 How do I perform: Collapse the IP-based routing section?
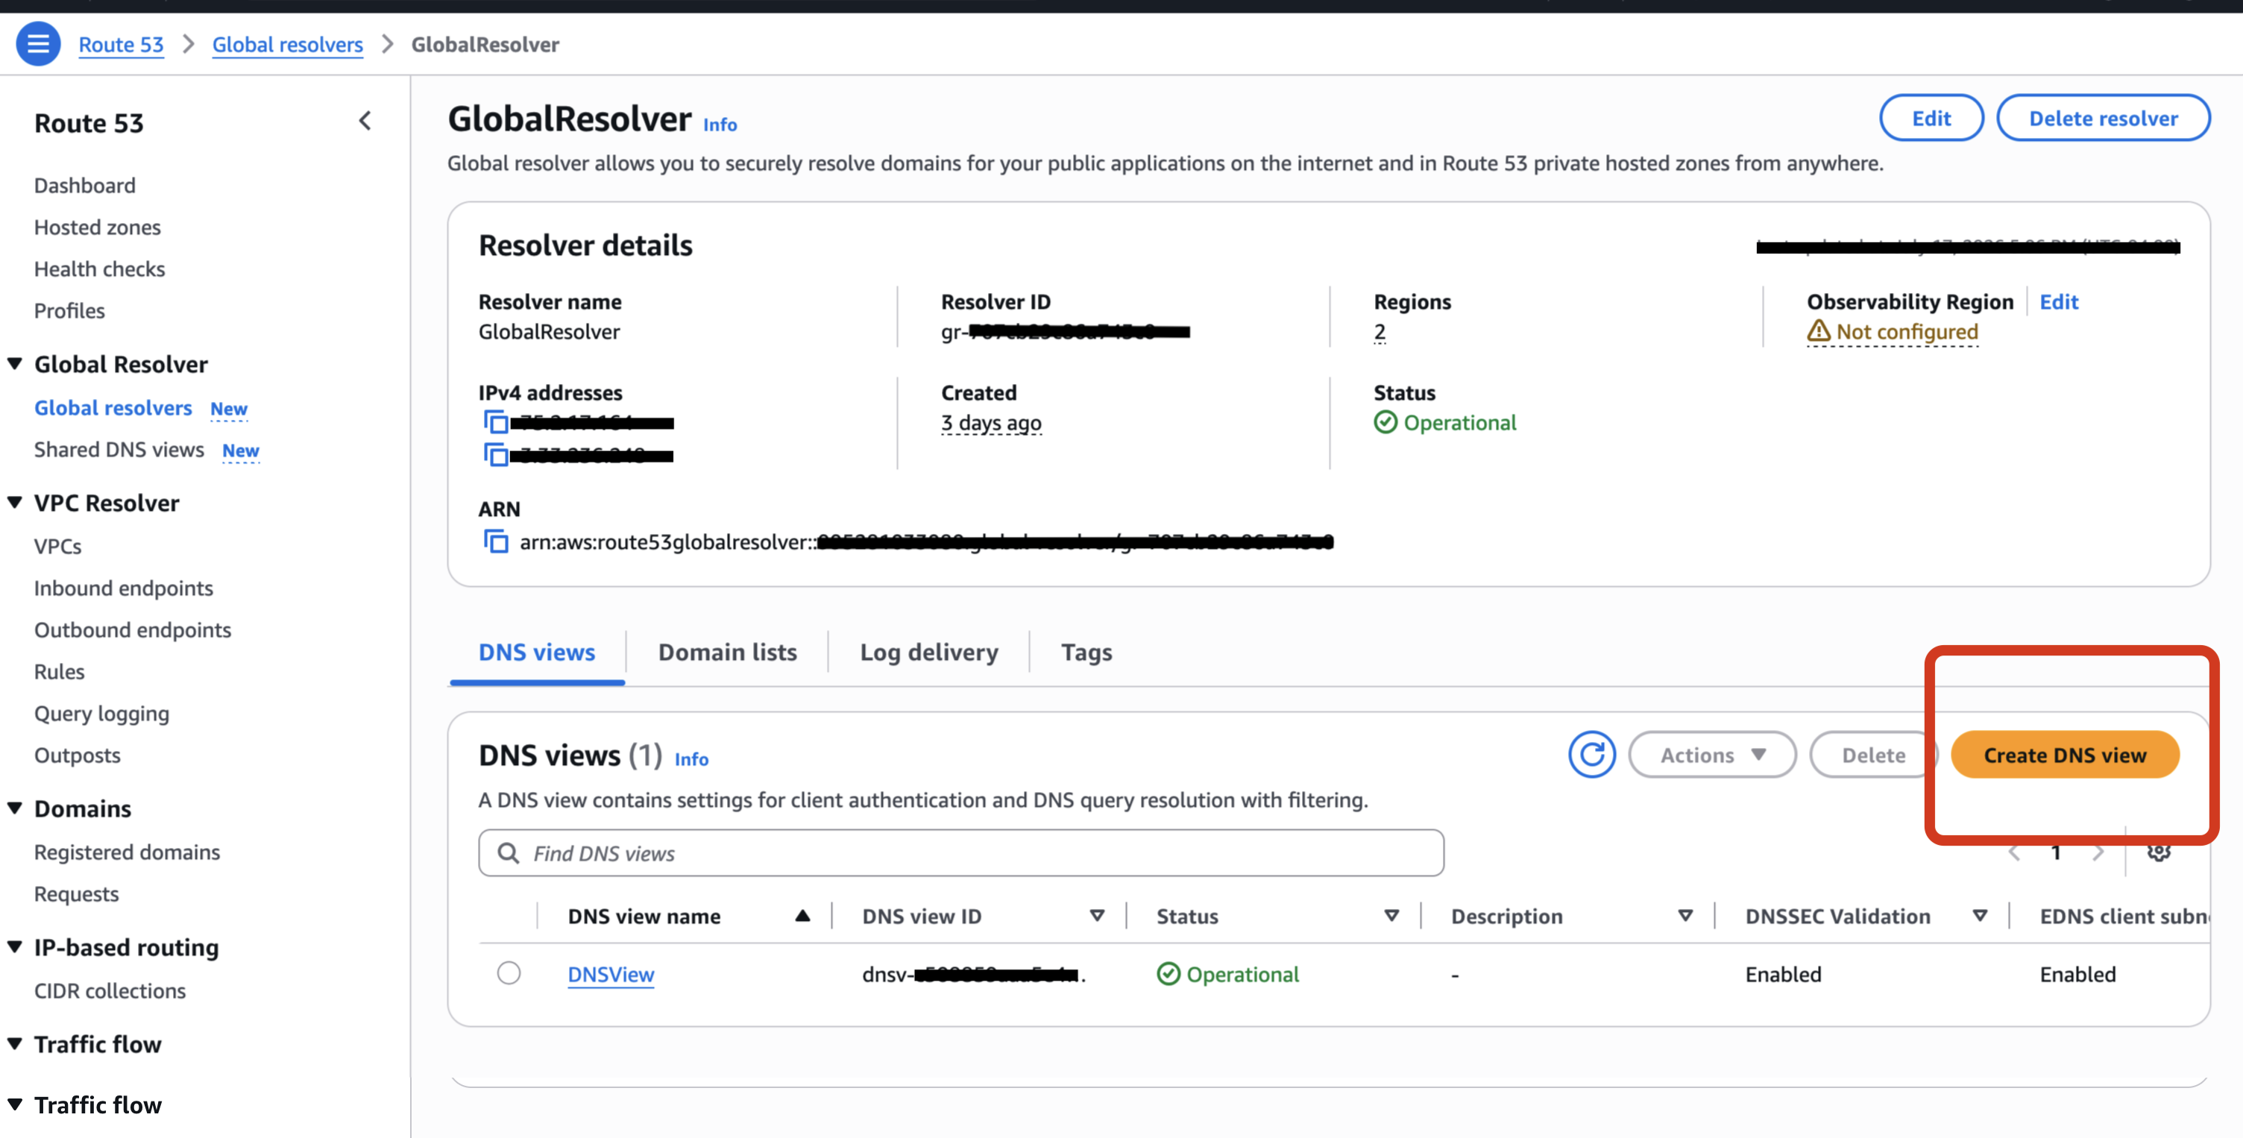tap(15, 947)
